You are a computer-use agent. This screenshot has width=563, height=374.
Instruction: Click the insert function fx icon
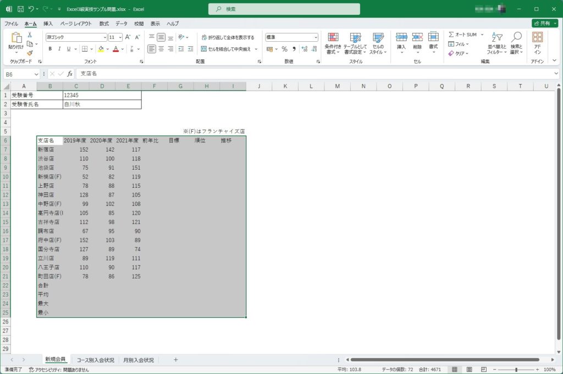[70, 74]
